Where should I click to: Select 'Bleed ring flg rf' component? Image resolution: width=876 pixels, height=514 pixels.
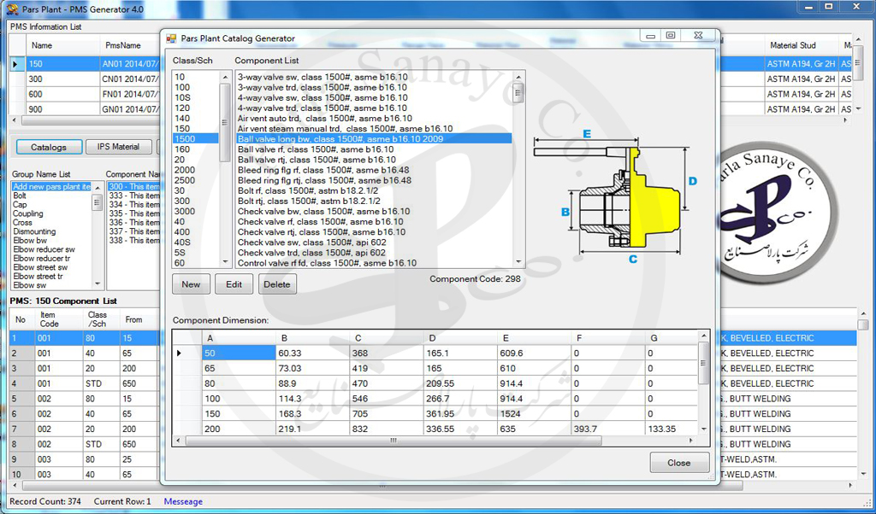[374, 170]
